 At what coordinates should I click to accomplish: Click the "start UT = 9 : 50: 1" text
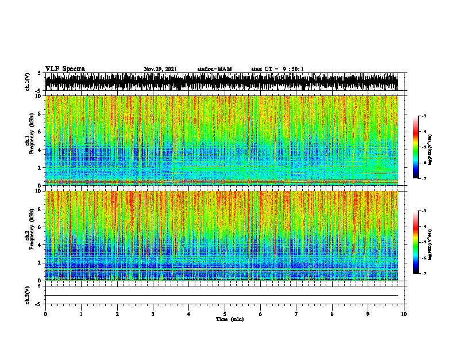pos(277,69)
